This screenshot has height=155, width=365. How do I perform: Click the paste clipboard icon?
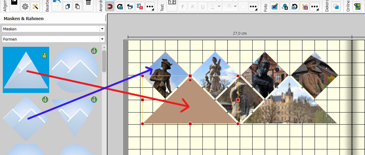click(77, 7)
